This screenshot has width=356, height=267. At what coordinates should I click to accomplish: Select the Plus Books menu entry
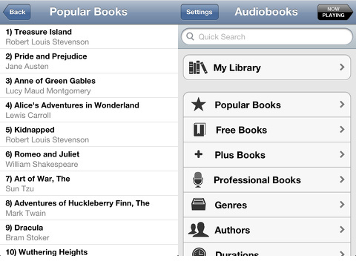pos(267,155)
